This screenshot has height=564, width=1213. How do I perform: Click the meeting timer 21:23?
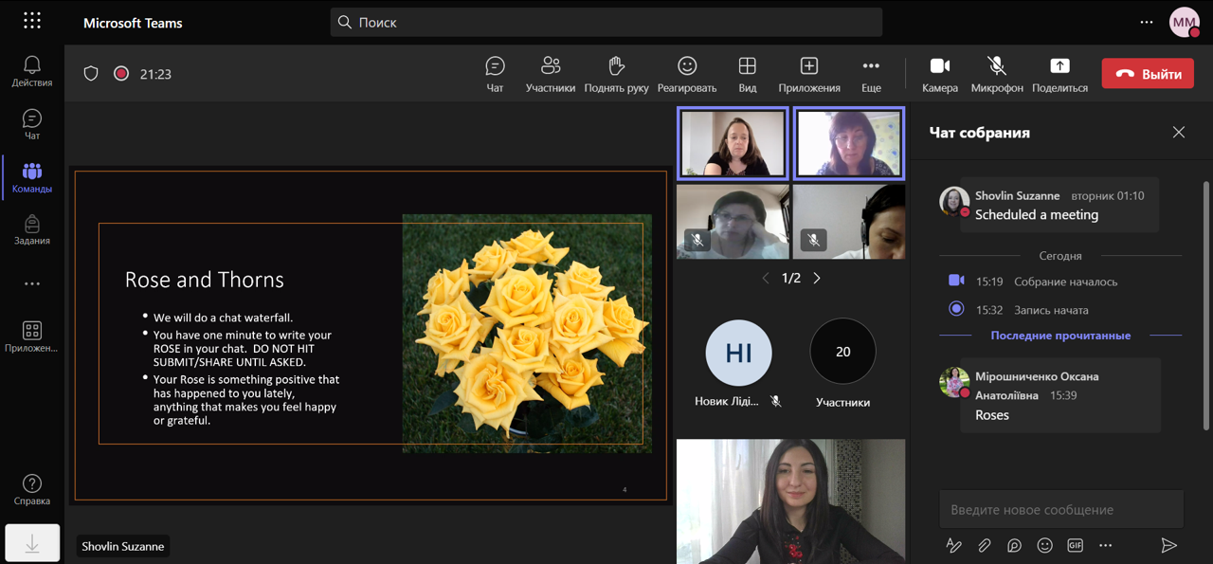point(155,74)
